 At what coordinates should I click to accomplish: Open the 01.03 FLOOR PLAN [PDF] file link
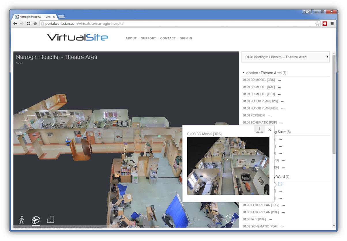coord(261,213)
